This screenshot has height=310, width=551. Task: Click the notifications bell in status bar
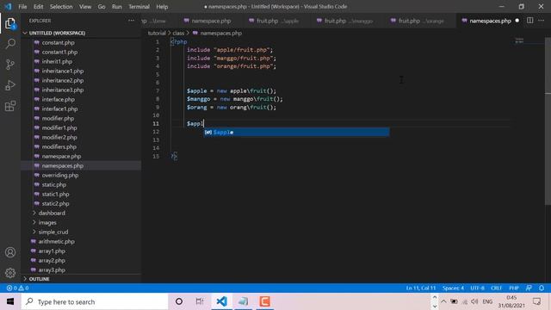click(542, 288)
